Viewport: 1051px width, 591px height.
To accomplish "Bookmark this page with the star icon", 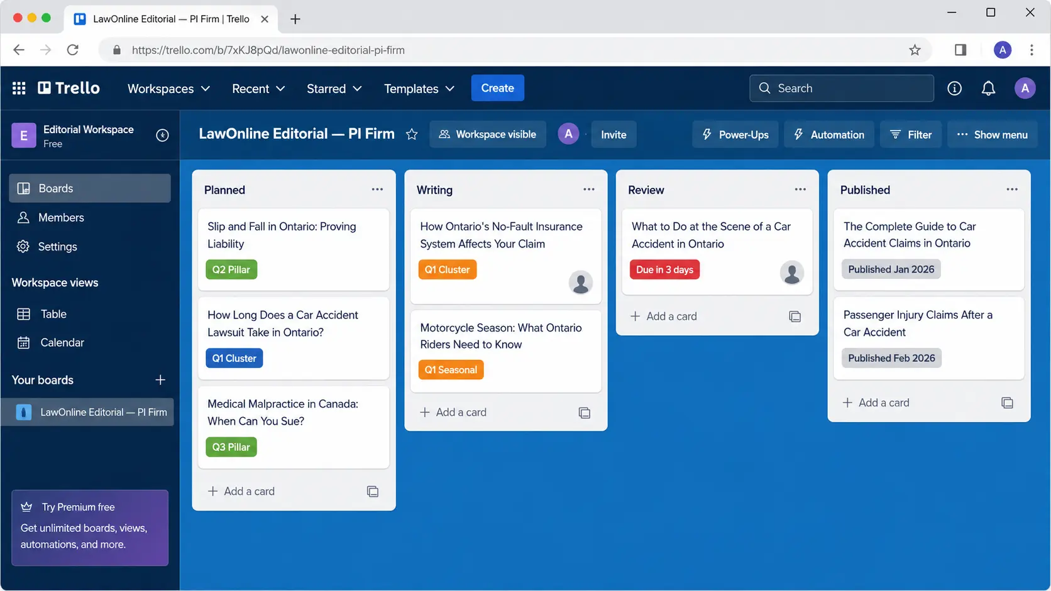I will click(915, 50).
